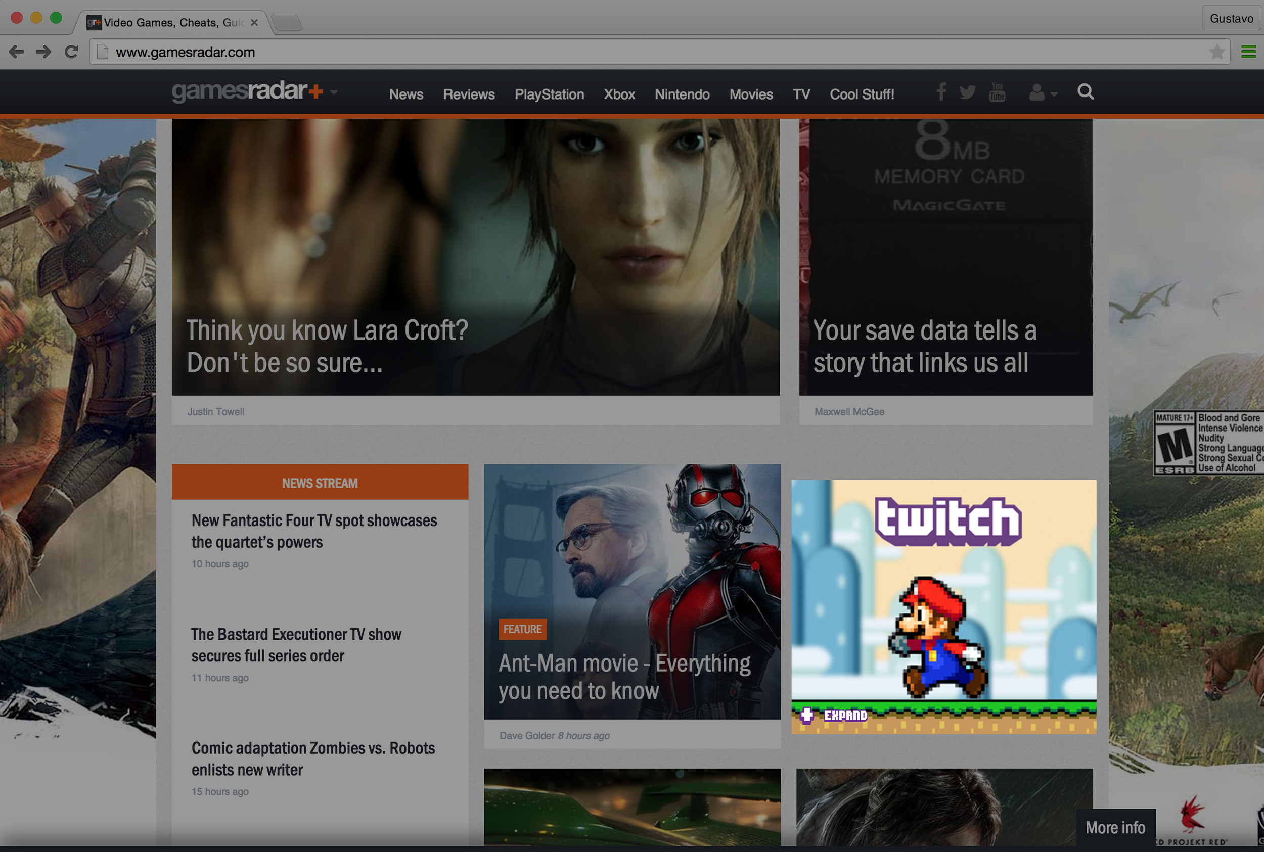Click the Twitch logo in the ad
Viewport: 1264px width, 852px height.
pyautogui.click(x=948, y=522)
